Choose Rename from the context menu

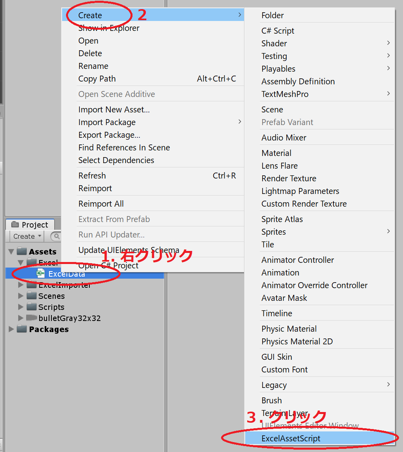point(153,66)
